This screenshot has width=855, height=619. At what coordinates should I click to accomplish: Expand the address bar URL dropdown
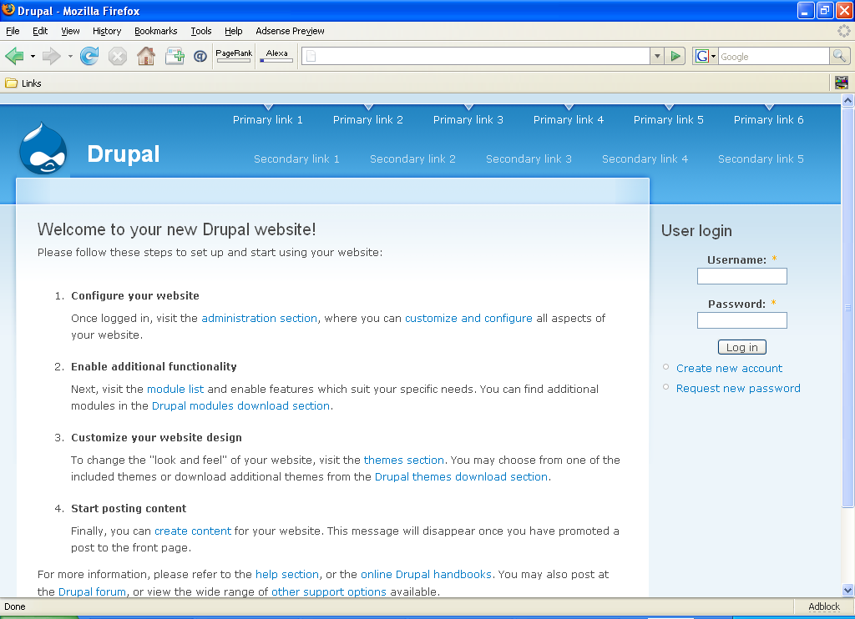(x=657, y=56)
